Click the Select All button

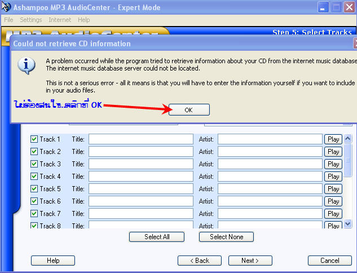(157, 237)
